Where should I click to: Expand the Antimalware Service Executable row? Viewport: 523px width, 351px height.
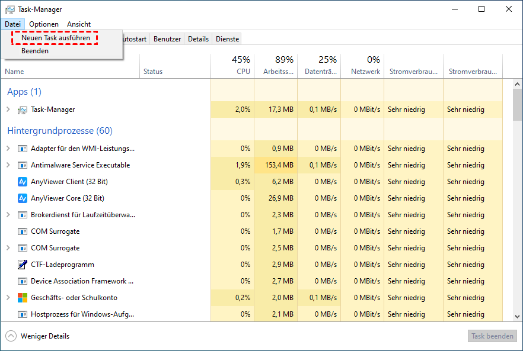coord(8,165)
